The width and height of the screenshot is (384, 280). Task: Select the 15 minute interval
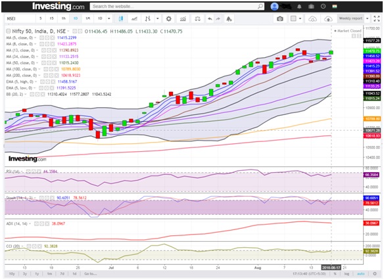pos(51,18)
